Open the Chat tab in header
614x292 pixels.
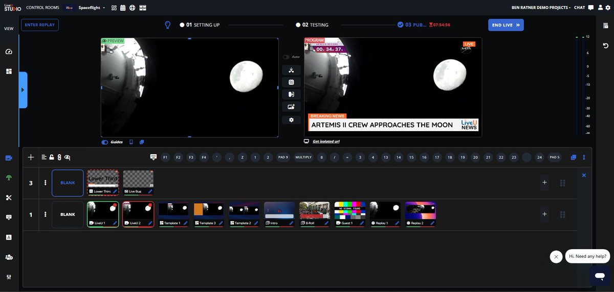580,8
